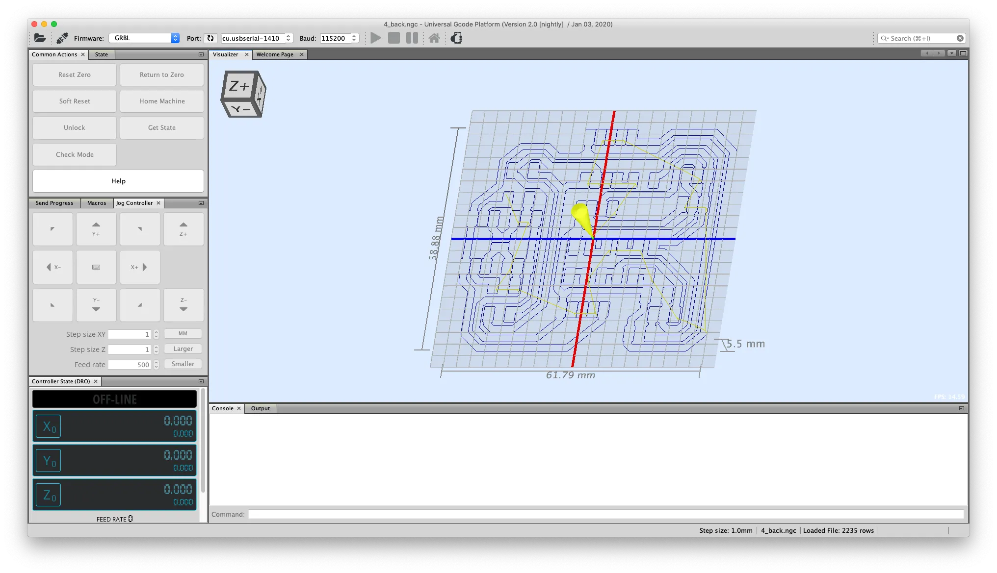Toggle the MM units button
This screenshot has width=997, height=573.
pos(183,333)
